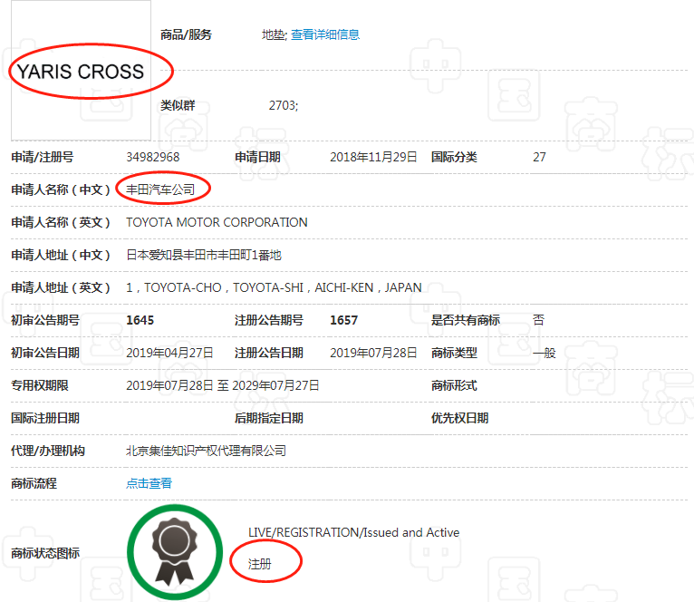
Task: Click the registered trademark ribbon status icon
Action: (x=174, y=552)
